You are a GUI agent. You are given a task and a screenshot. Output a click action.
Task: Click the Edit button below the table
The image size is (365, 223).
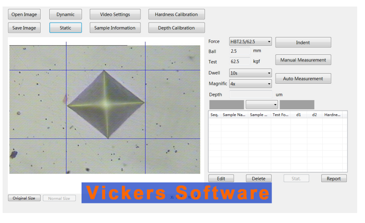221,179
